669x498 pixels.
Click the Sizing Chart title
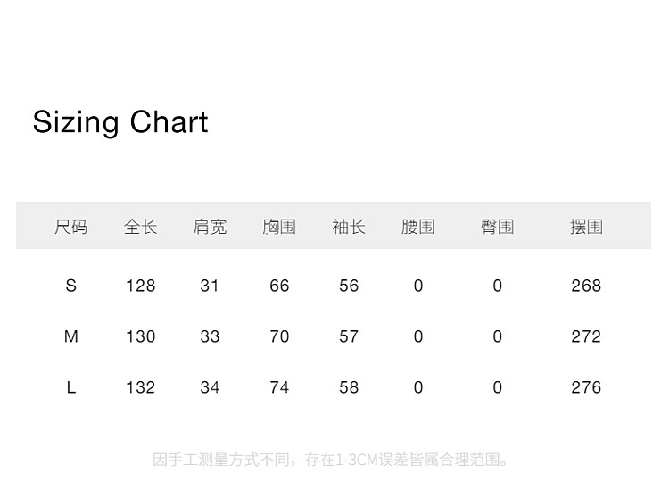120,122
